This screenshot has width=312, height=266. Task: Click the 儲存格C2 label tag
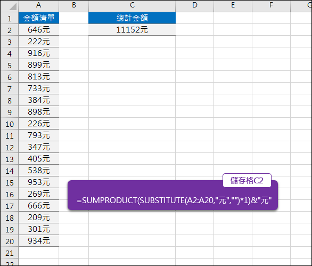point(247,181)
